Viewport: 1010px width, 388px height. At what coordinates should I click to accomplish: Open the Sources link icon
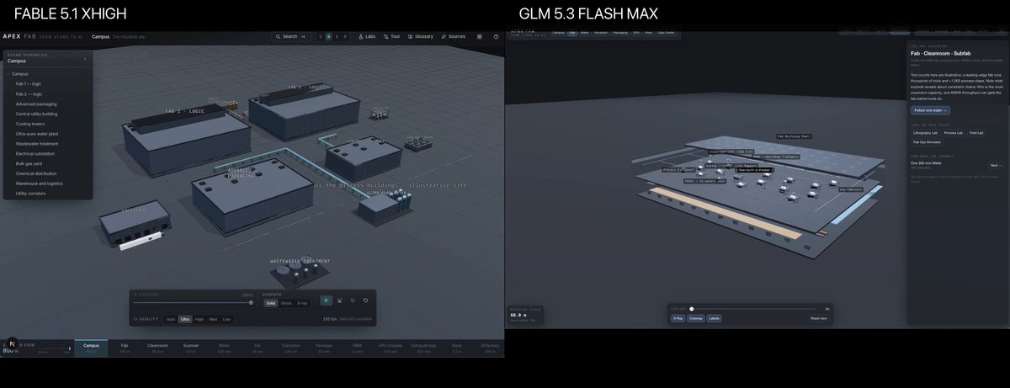click(444, 36)
